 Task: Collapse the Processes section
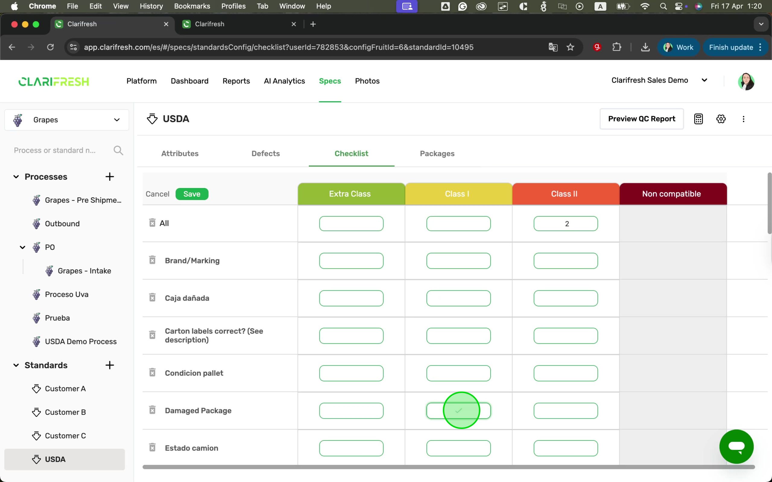pyautogui.click(x=16, y=177)
